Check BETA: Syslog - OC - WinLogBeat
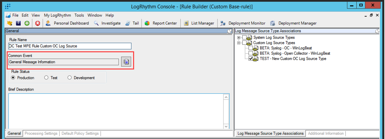385x139 pixels. click(x=251, y=48)
